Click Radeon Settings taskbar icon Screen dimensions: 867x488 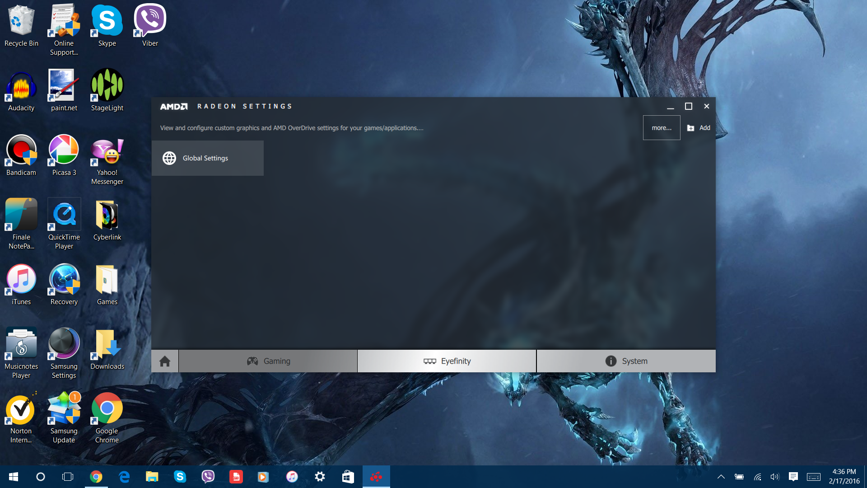[x=376, y=477]
